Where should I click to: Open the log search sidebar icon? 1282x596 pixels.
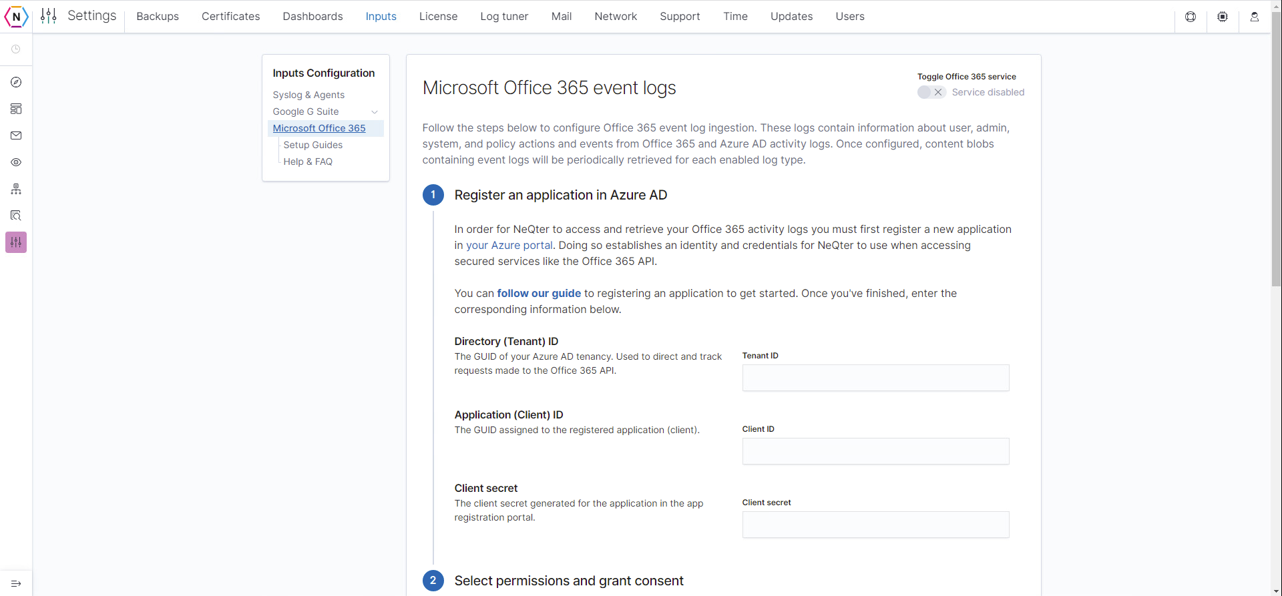pyautogui.click(x=16, y=216)
